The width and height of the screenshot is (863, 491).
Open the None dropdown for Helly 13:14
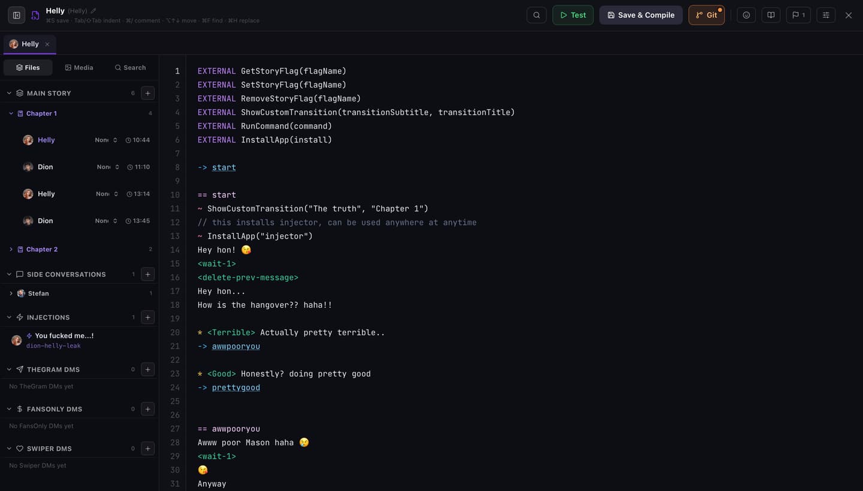107,194
